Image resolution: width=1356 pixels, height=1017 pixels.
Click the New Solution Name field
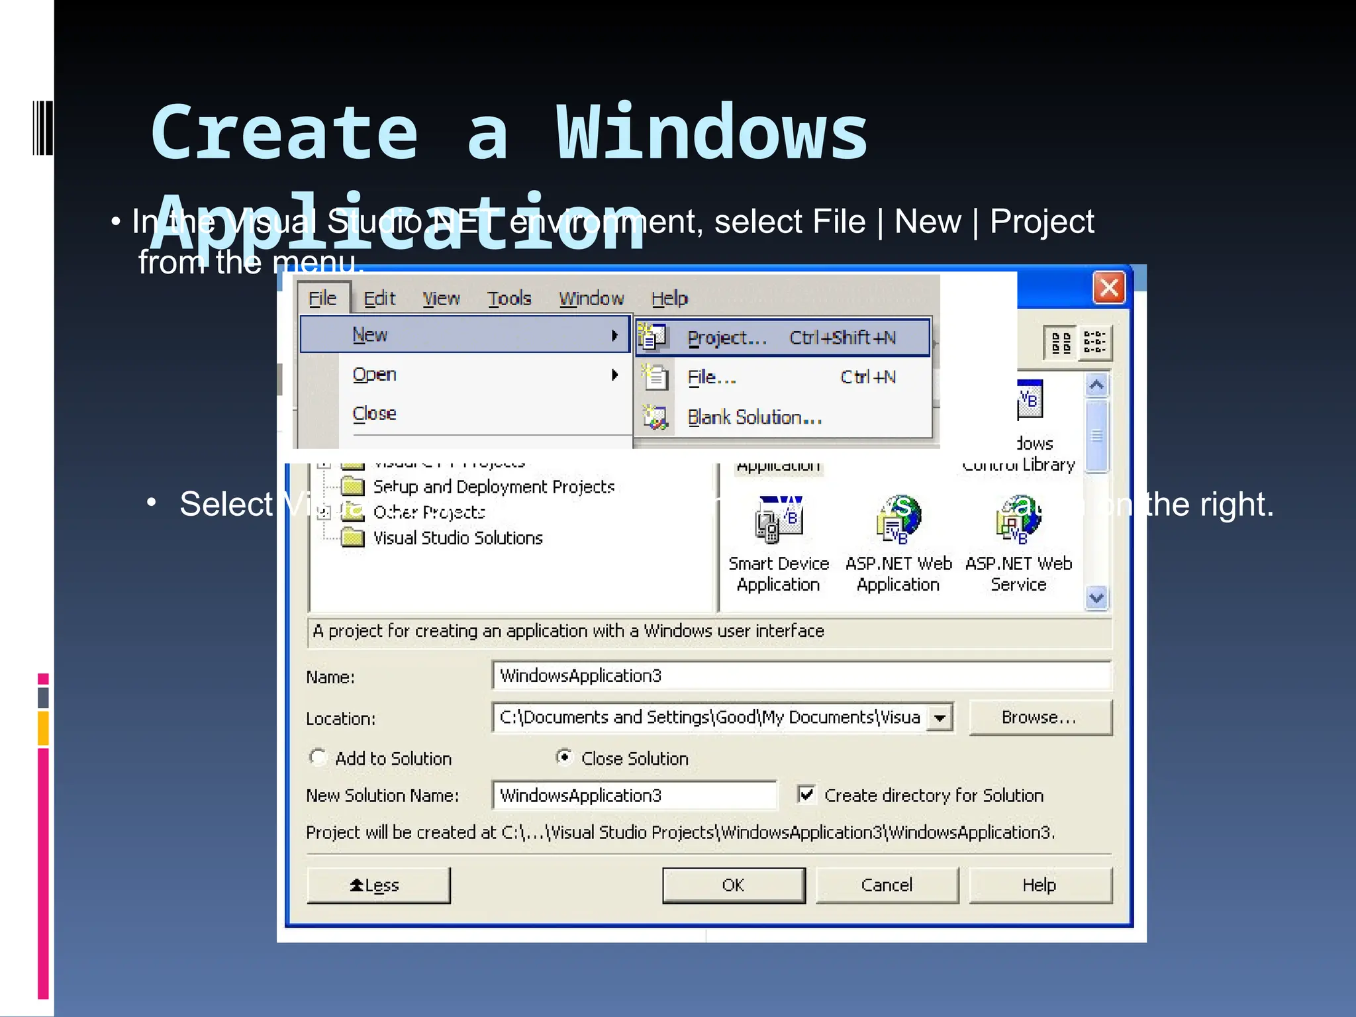(634, 795)
